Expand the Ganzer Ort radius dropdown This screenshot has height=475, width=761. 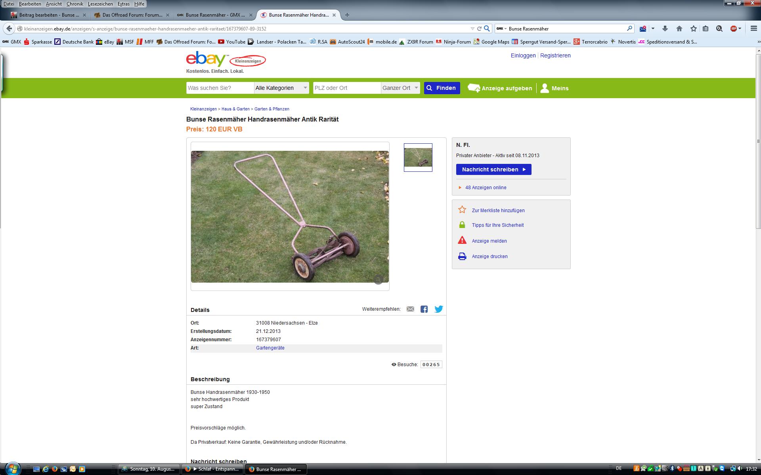click(x=400, y=88)
